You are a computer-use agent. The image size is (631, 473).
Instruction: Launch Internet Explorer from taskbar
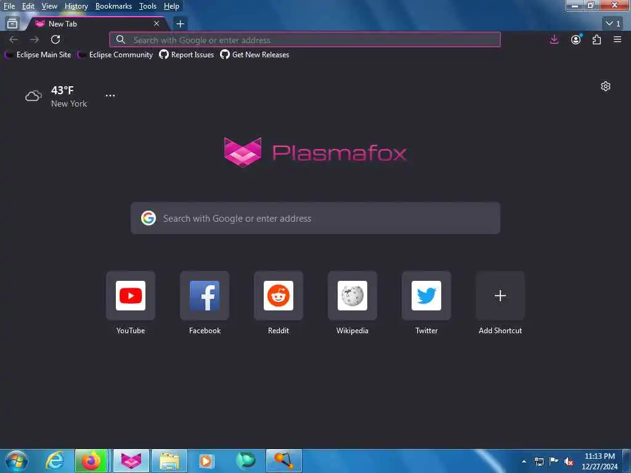click(55, 461)
